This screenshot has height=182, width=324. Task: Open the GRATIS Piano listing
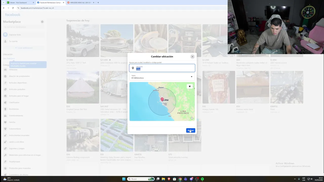(x=287, y=87)
